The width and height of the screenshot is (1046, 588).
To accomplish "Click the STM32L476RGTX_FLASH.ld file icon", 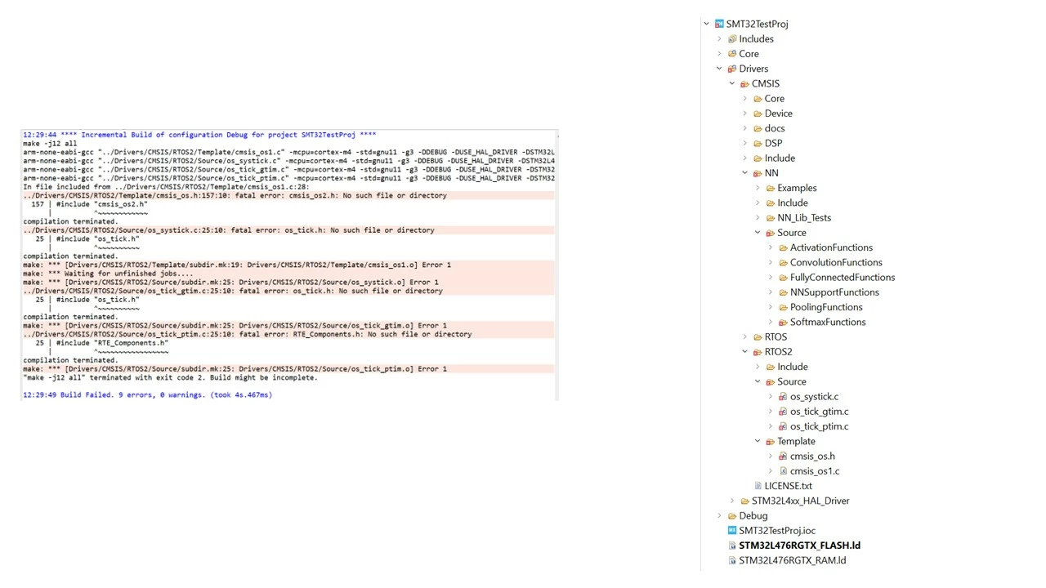I will (x=732, y=546).
